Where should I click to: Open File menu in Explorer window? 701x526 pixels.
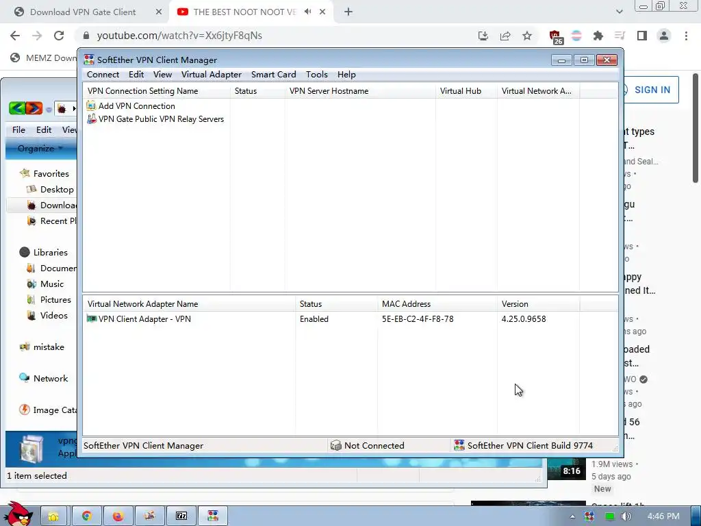pos(18,129)
